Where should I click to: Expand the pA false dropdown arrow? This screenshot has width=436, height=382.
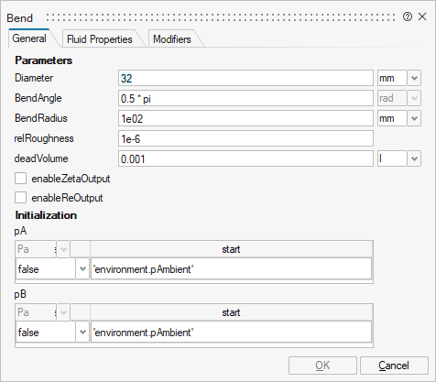coord(82,269)
